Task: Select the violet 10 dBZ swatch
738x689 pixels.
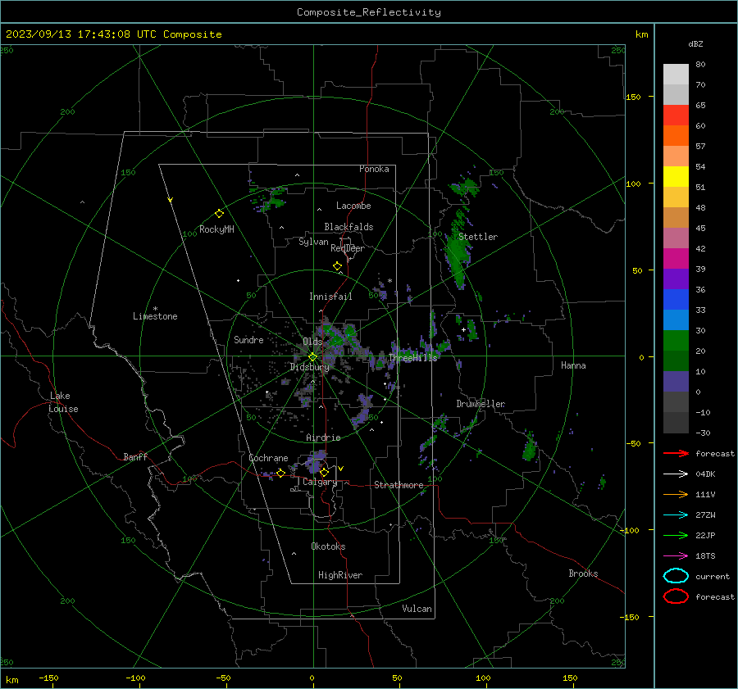Action: coord(676,381)
